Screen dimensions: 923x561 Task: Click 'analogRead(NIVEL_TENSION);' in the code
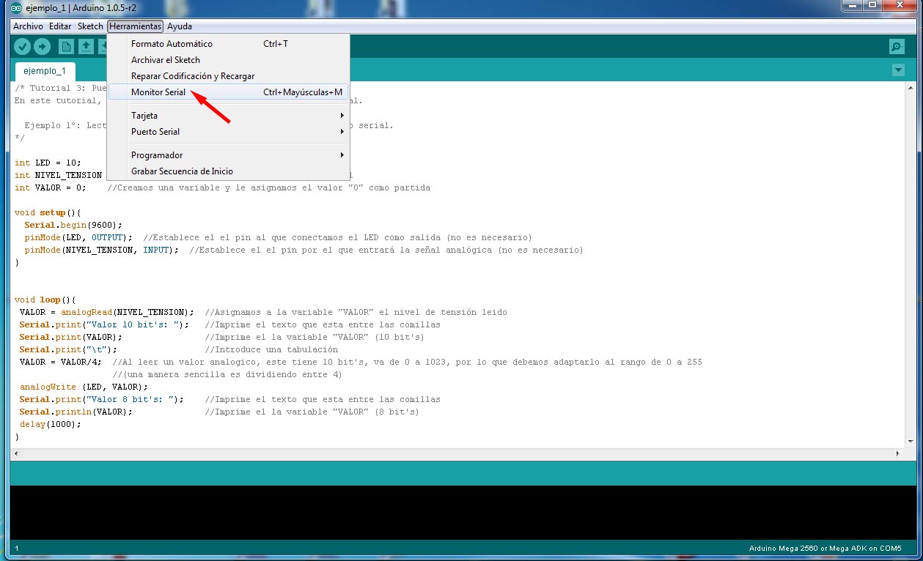tap(128, 312)
